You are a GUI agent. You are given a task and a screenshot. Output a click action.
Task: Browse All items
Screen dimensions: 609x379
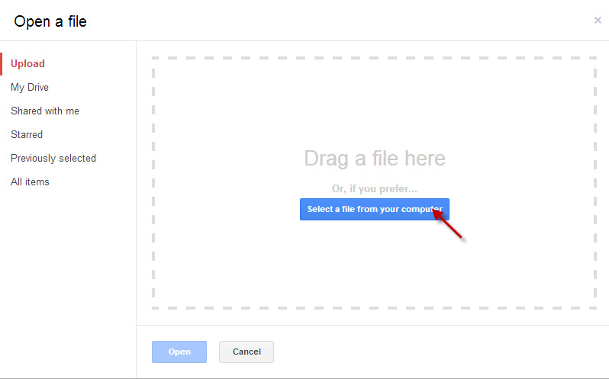click(x=30, y=182)
